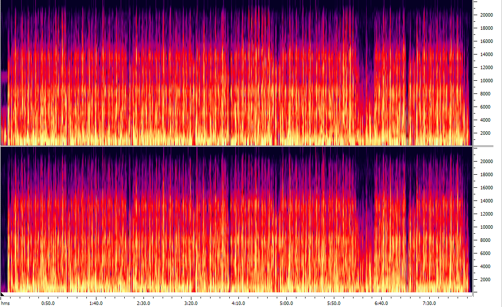
Task: Select the 3:20.0 time ruler label
Action: point(191,303)
